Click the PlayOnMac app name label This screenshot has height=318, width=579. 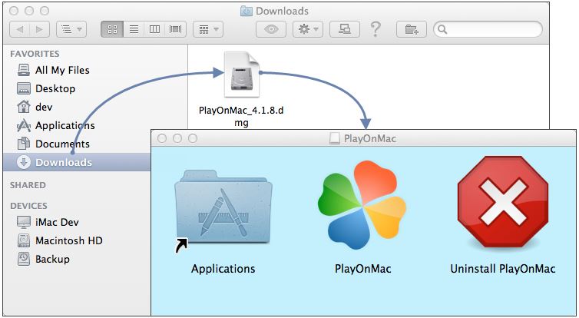[x=363, y=269]
